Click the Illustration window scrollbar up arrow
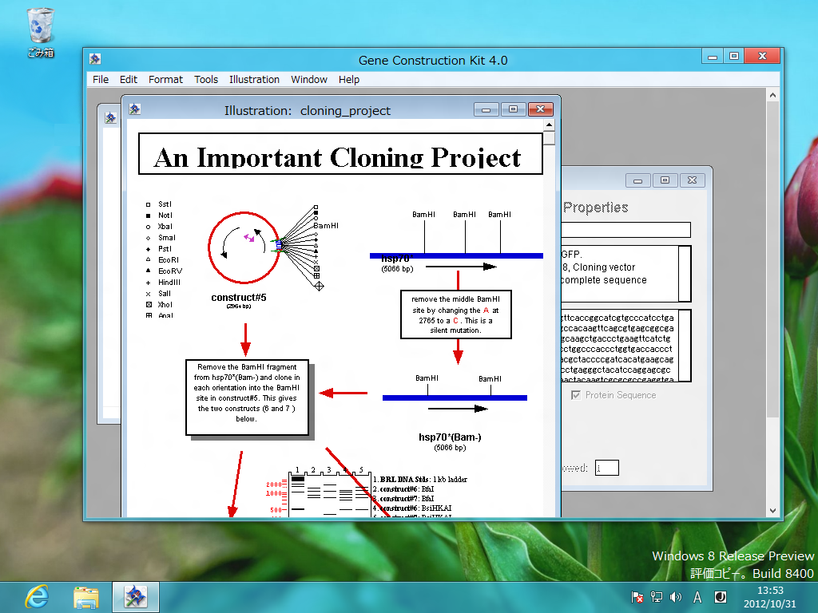The image size is (818, 613). point(549,125)
